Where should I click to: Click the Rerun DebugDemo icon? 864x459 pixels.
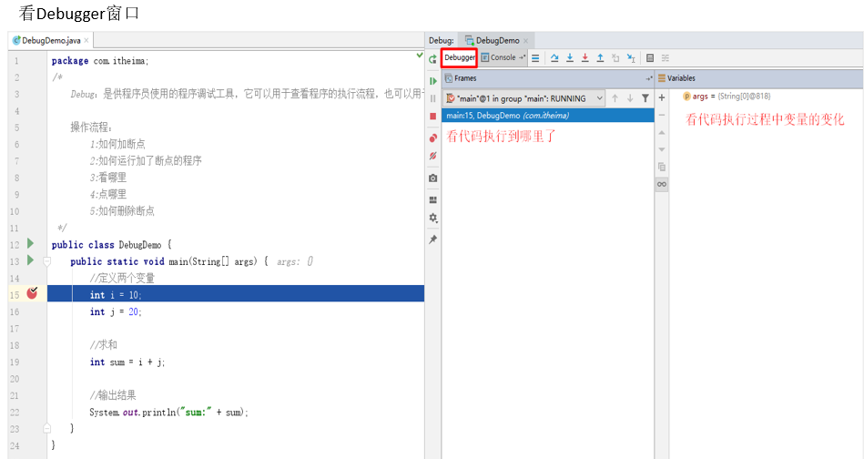433,59
